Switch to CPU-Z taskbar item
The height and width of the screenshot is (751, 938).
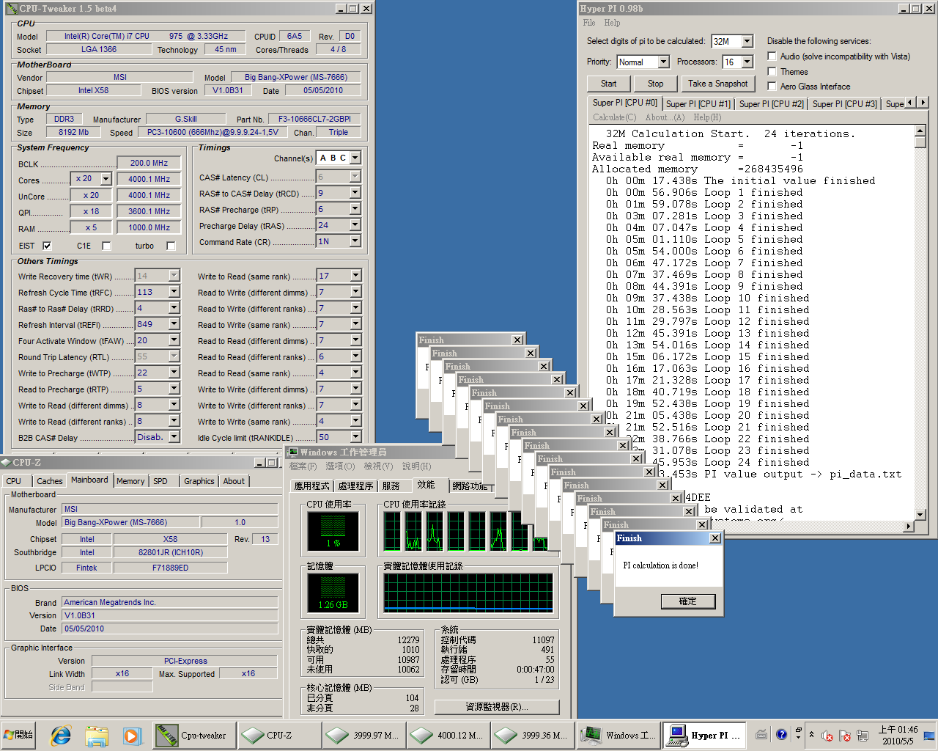(x=278, y=735)
